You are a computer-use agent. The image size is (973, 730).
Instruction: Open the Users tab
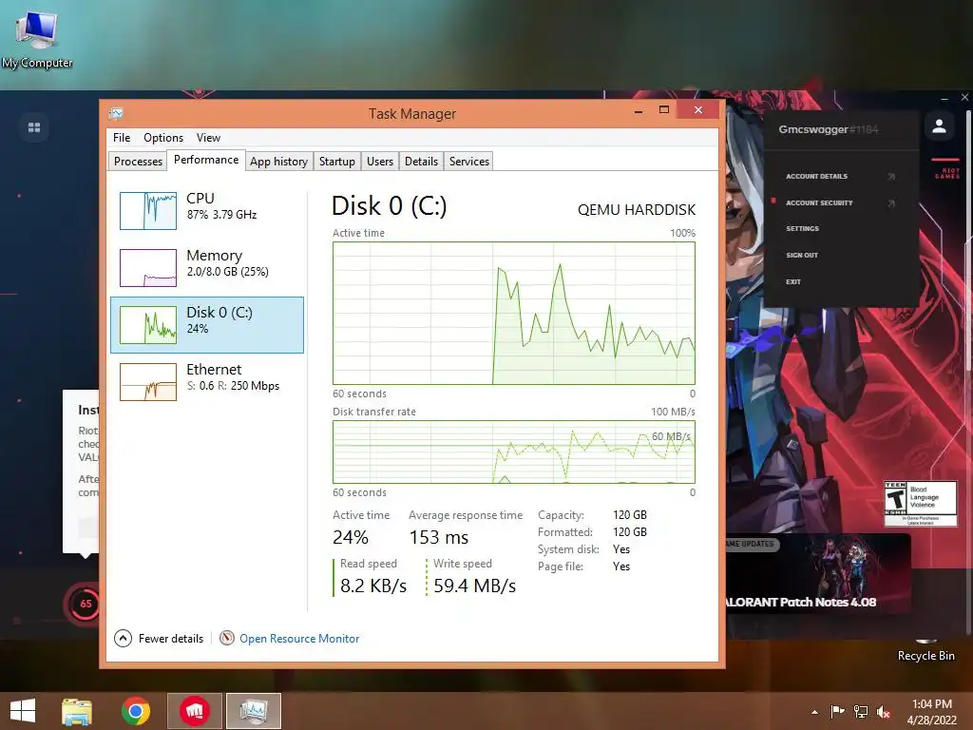tap(380, 162)
